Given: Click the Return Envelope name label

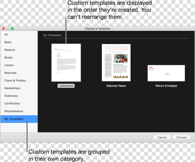Looking at the screenshot, I should tap(166, 86).
